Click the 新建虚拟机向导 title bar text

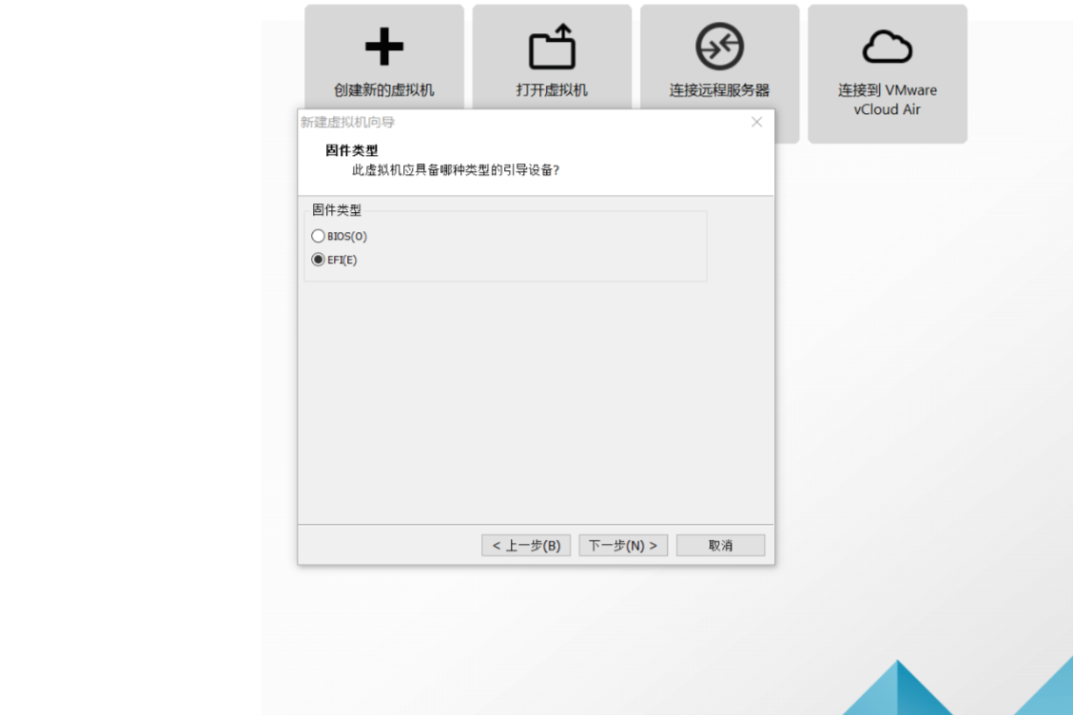347,123
